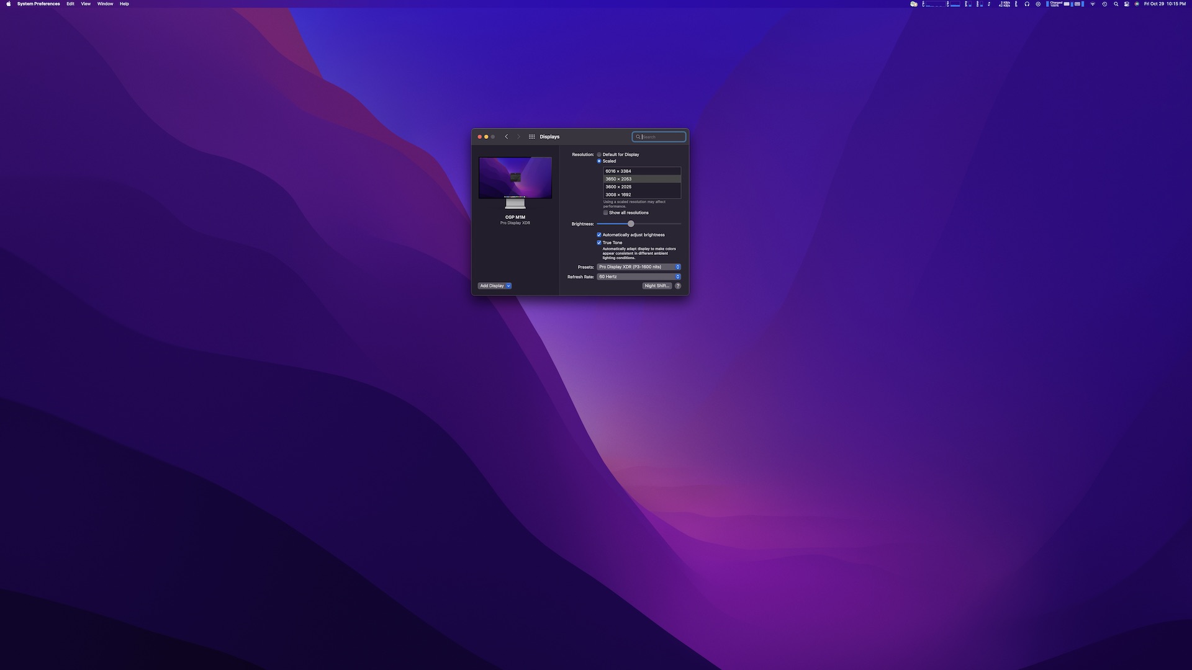Click the back navigation arrow in Displays
This screenshot has width=1192, height=670.
(507, 136)
